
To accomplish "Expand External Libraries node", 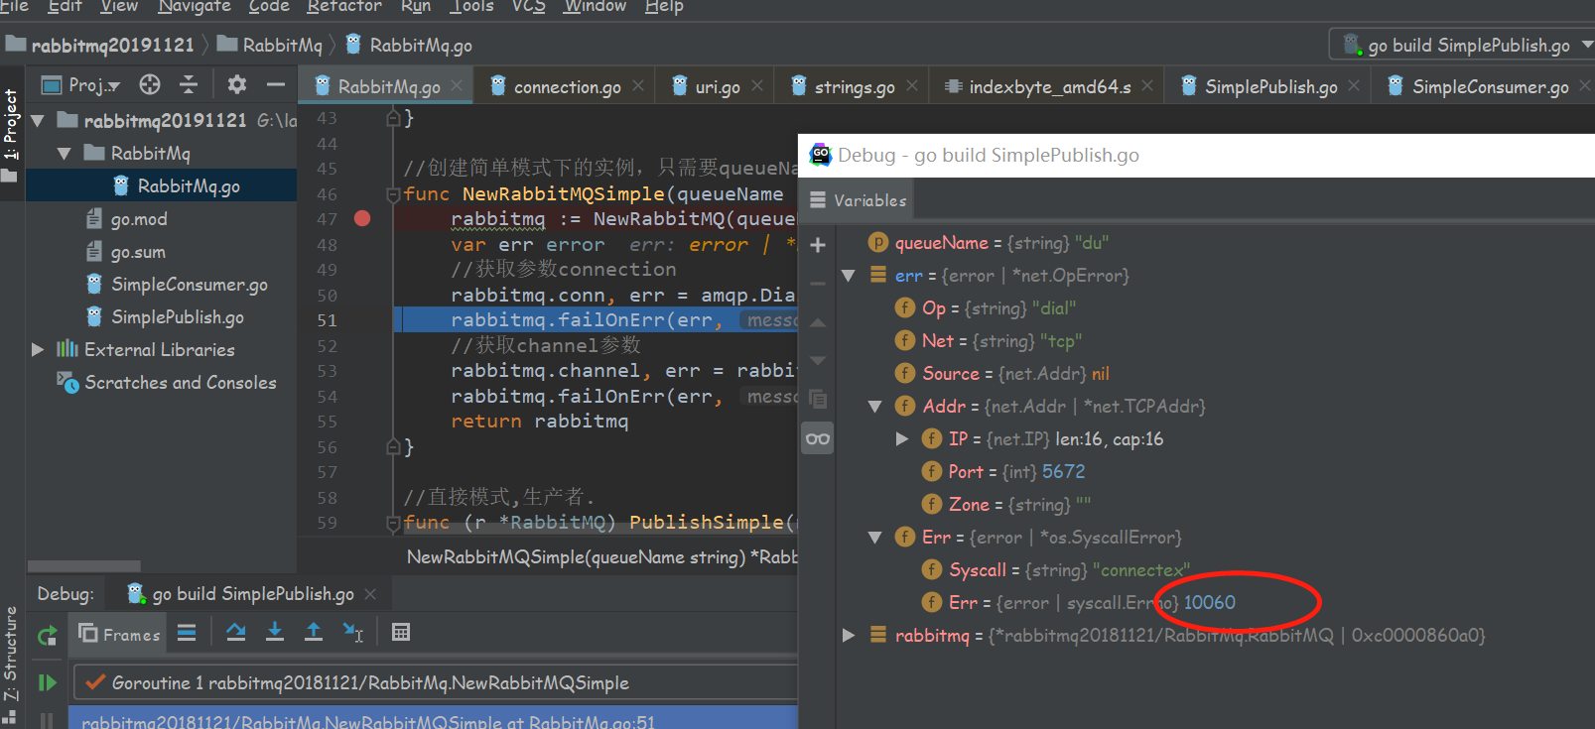I will pyautogui.click(x=38, y=349).
